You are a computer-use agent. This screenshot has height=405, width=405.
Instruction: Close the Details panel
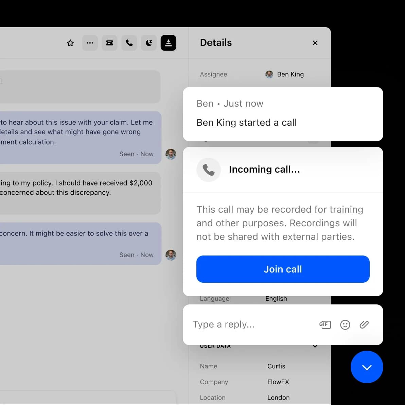(x=315, y=43)
